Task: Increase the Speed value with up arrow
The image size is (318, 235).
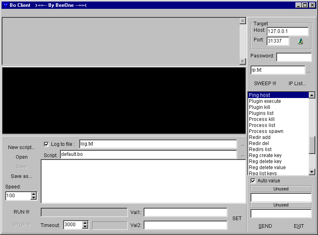Action: [x=33, y=194]
